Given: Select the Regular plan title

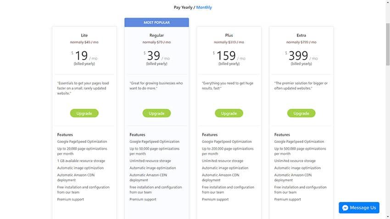Looking at the screenshot, I should tap(157, 35).
